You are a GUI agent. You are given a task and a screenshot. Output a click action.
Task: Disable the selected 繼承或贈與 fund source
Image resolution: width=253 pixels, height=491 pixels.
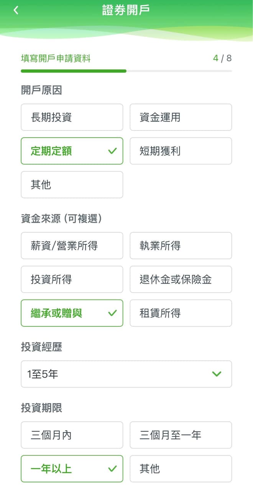(58, 313)
